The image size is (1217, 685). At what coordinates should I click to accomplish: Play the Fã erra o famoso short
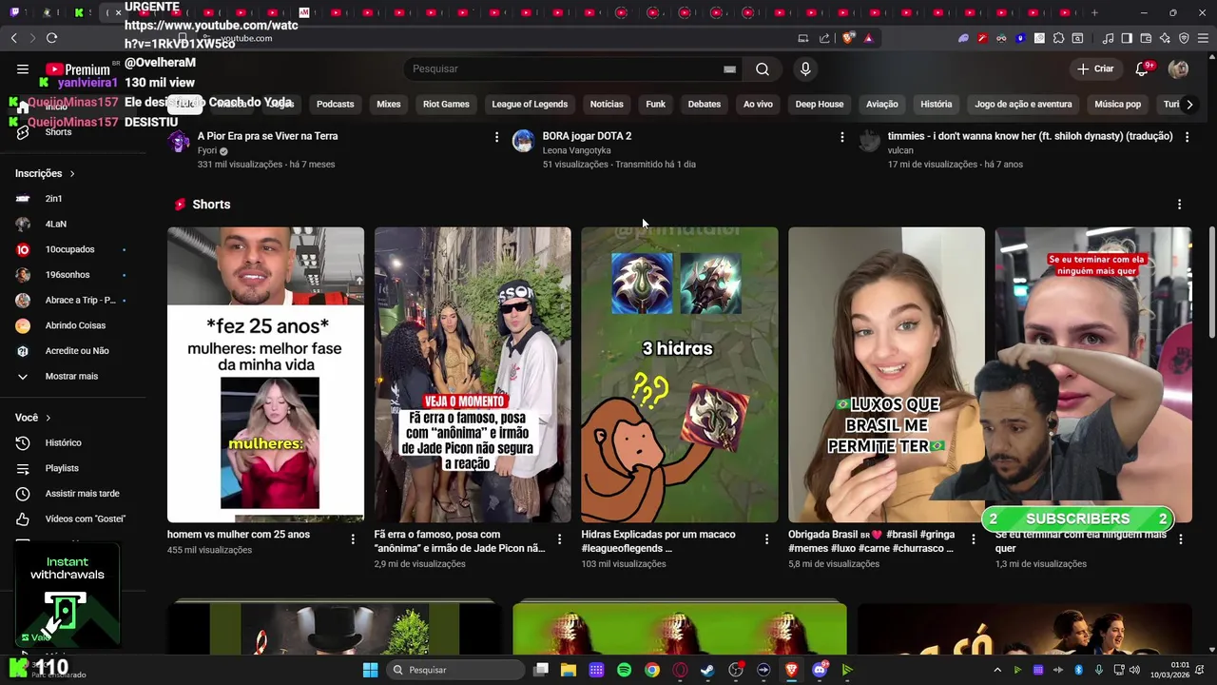pos(473,375)
